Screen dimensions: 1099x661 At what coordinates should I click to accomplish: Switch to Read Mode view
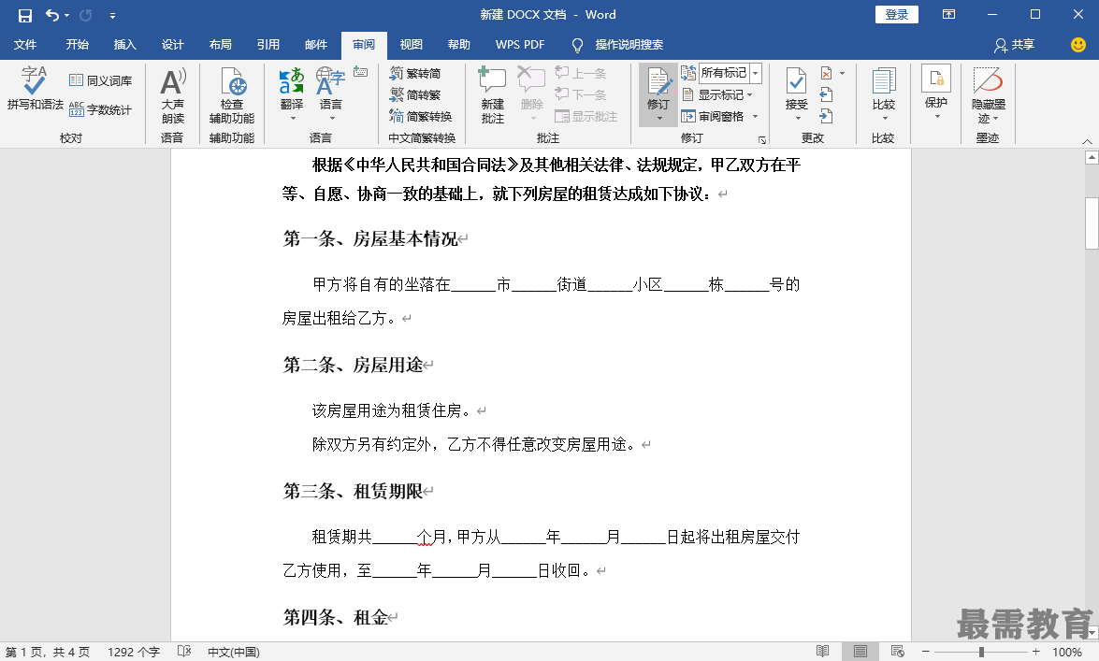(x=823, y=652)
